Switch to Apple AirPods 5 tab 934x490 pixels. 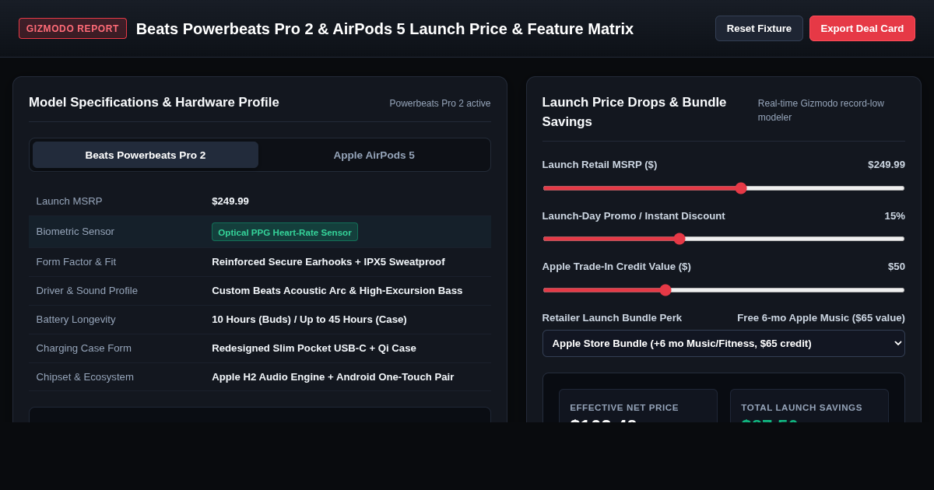point(374,155)
